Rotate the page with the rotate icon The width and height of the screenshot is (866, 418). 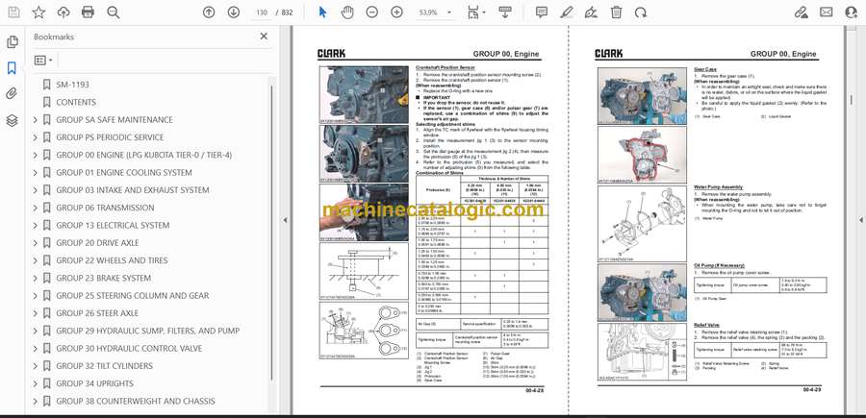tap(641, 12)
